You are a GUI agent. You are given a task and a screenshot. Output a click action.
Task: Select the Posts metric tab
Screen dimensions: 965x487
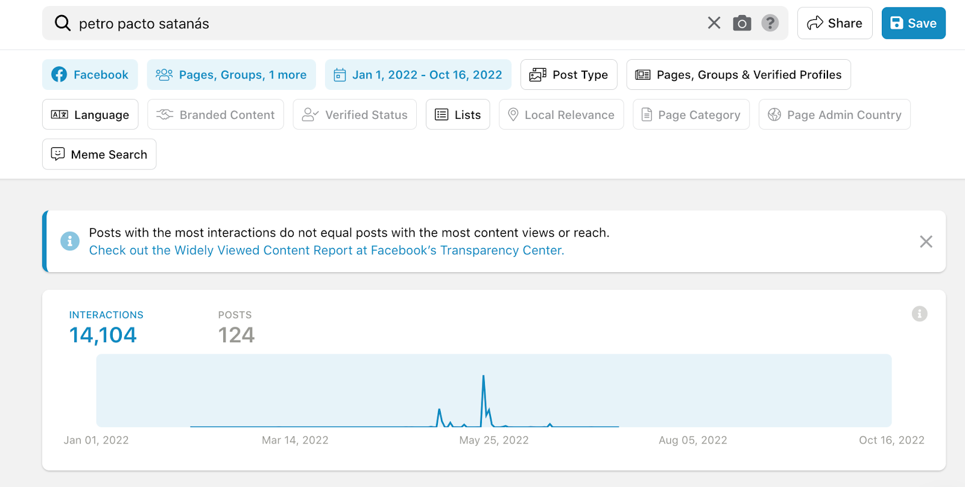click(236, 328)
